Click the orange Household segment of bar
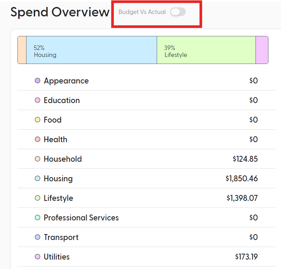Viewport: 281px width, 269px height. tap(22, 50)
